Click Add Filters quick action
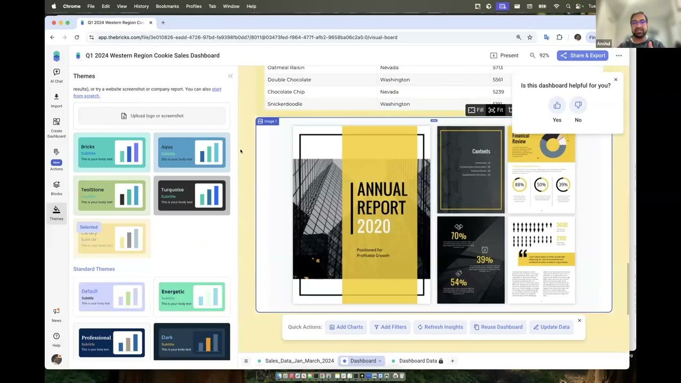This screenshot has height=383, width=681. (x=390, y=327)
